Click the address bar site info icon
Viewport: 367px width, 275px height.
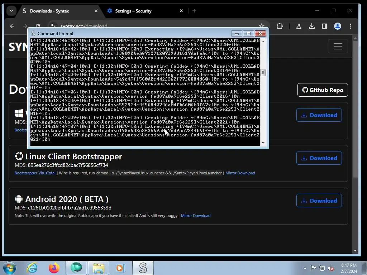[x=54, y=25]
